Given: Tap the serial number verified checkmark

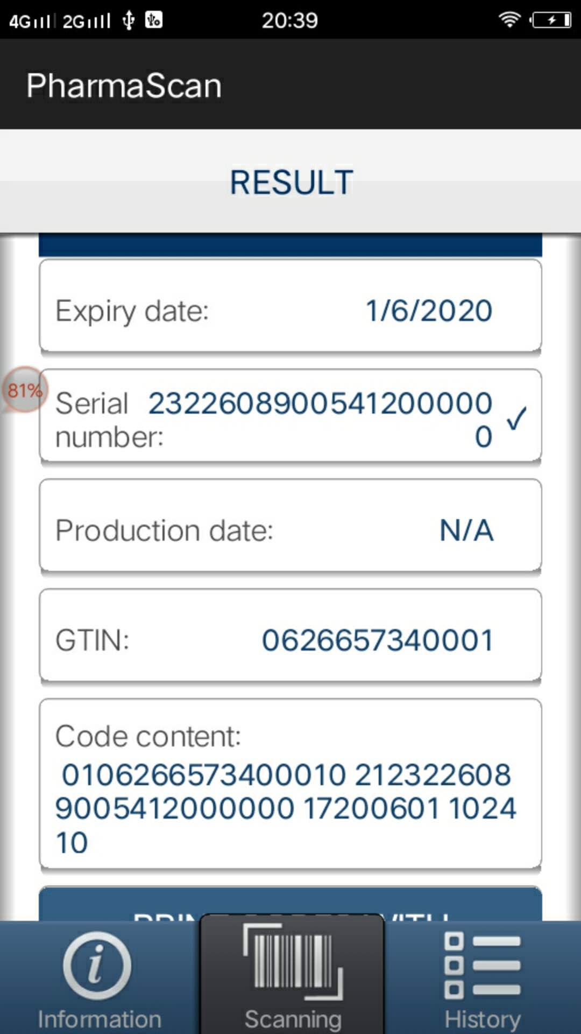Looking at the screenshot, I should [x=516, y=418].
